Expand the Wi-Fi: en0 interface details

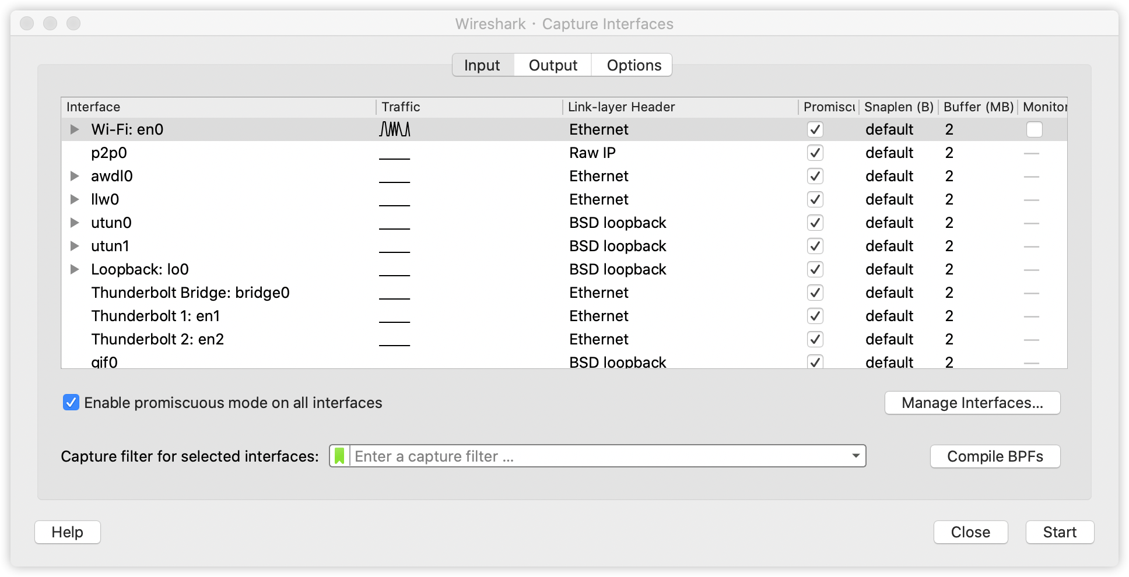(x=75, y=129)
